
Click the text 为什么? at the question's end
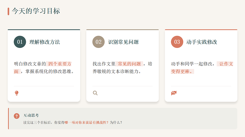[116, 122]
